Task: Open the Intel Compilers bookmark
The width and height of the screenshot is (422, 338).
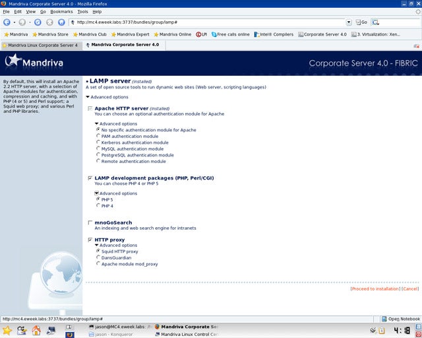Action: pyautogui.click(x=274, y=34)
